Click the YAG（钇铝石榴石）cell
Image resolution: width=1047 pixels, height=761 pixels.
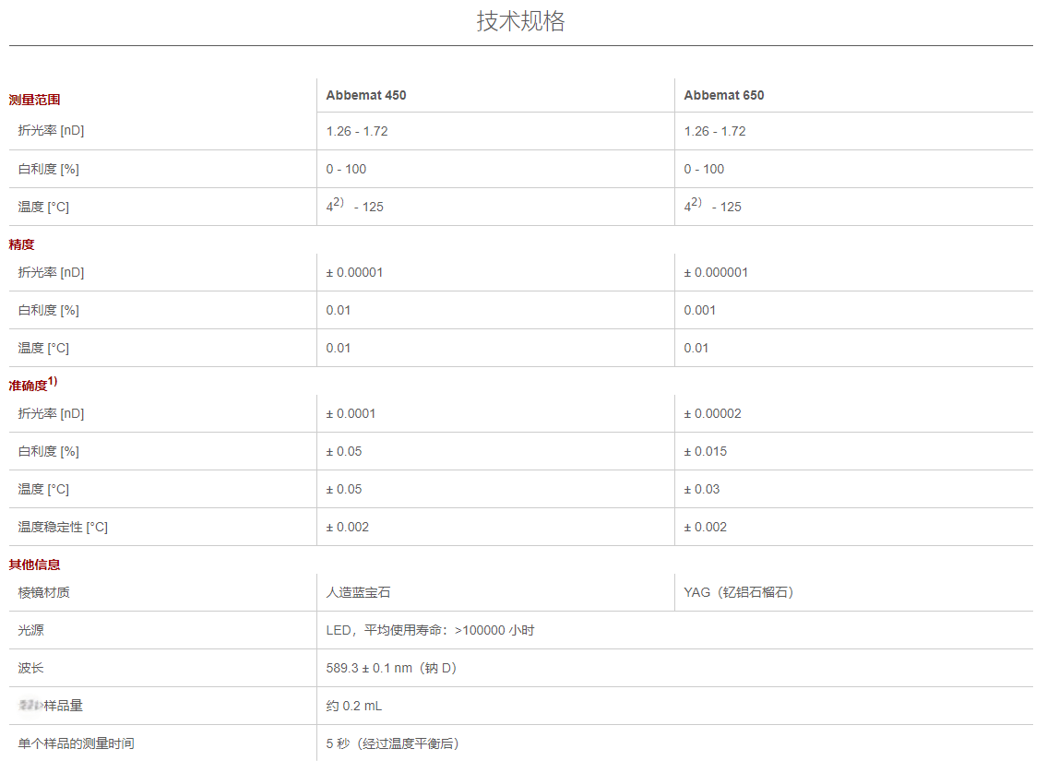[738, 592]
